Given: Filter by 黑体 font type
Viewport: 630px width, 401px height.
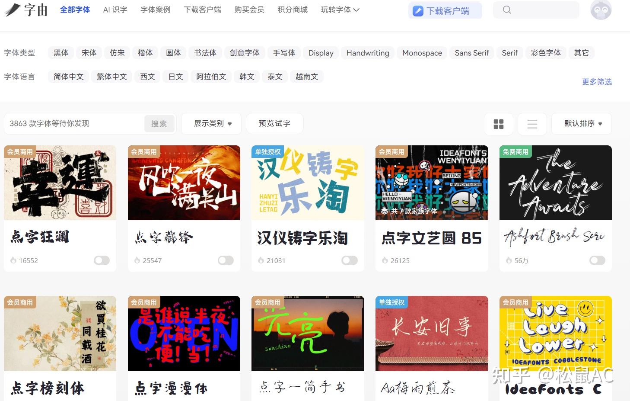Looking at the screenshot, I should 61,53.
